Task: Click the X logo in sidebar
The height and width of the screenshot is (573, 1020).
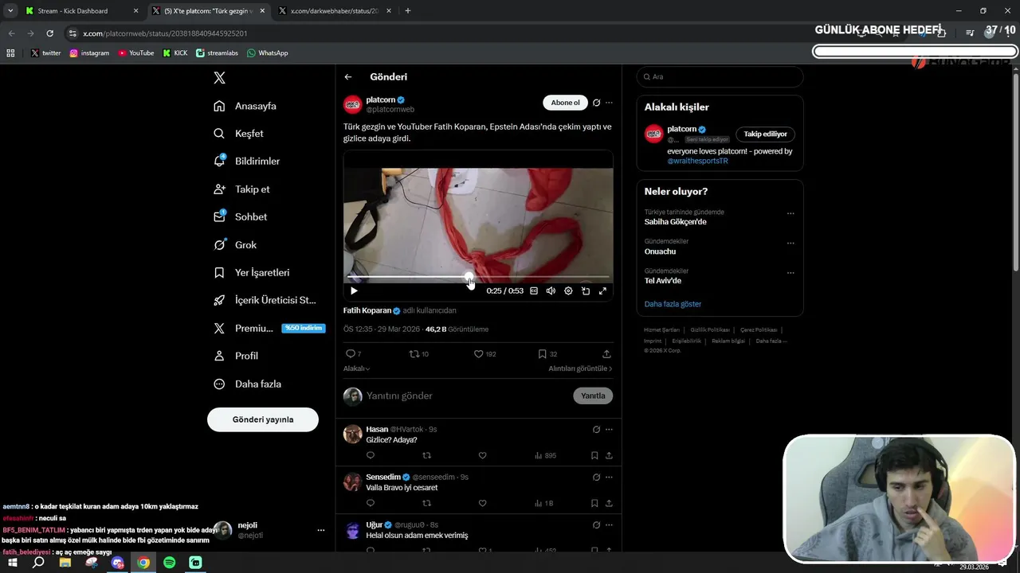Action: tap(220, 78)
